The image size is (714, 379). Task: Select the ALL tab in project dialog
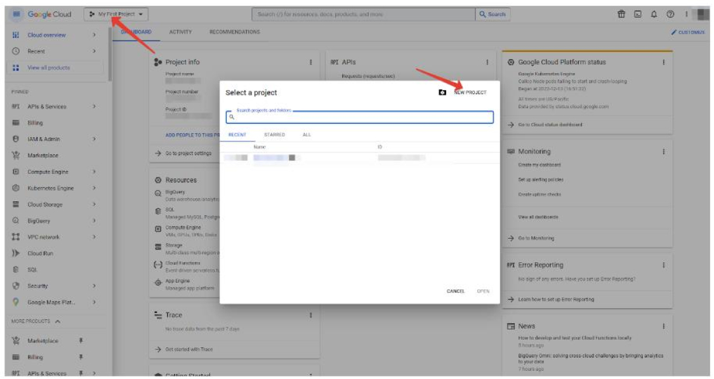pyautogui.click(x=307, y=135)
